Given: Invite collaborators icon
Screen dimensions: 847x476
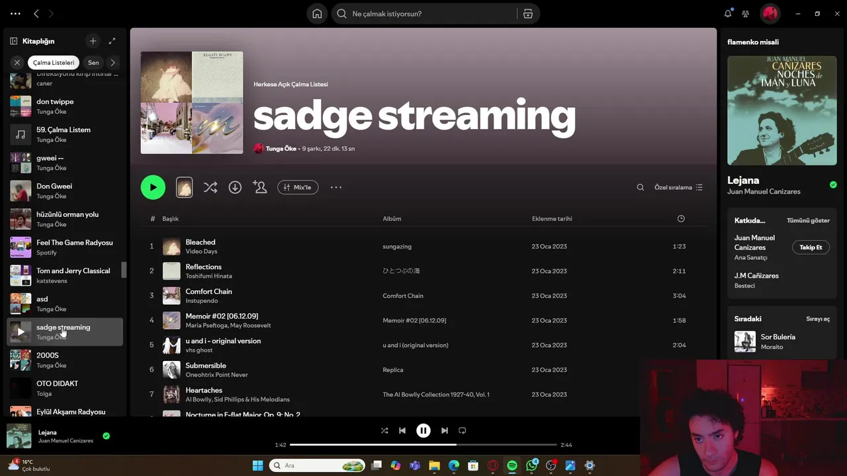Looking at the screenshot, I should point(259,187).
